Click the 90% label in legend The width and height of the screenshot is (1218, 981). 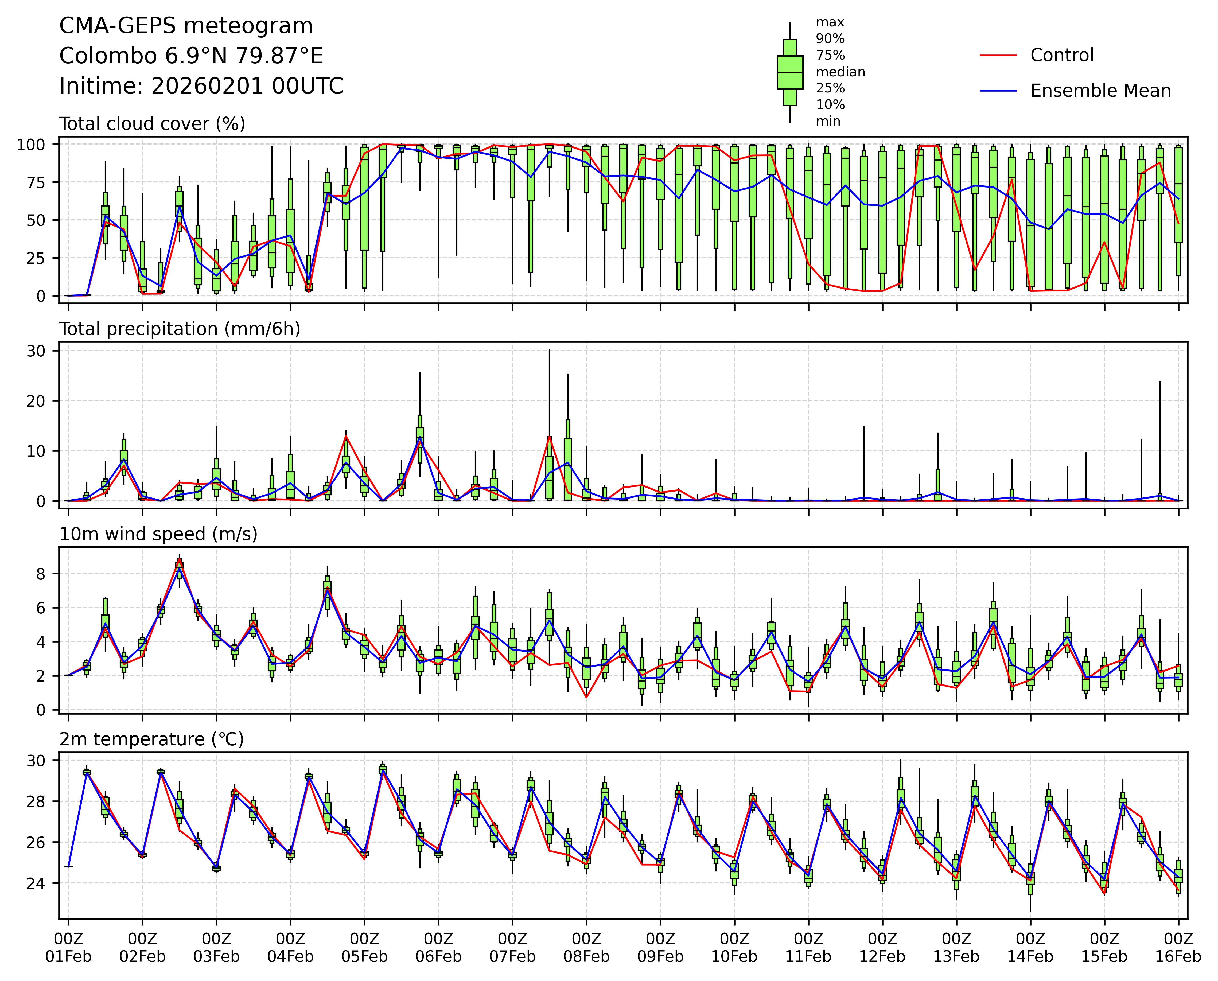pyautogui.click(x=830, y=39)
